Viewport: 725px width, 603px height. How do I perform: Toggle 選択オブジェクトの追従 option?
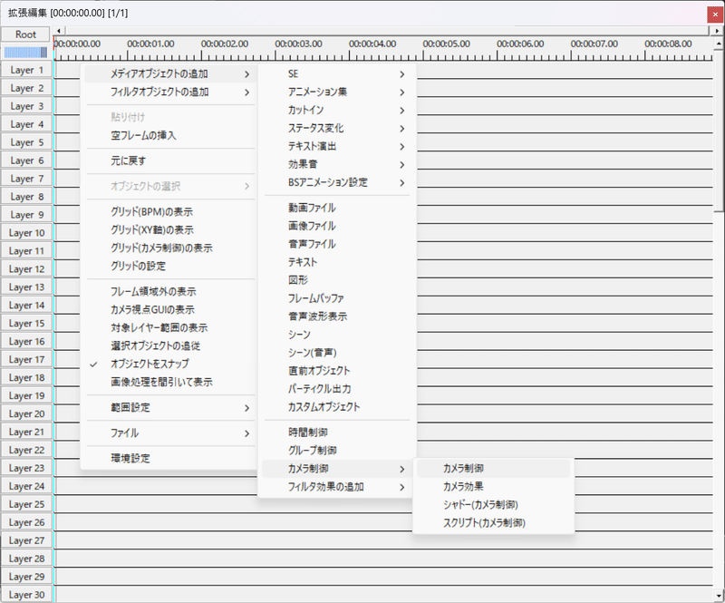[x=169, y=345]
